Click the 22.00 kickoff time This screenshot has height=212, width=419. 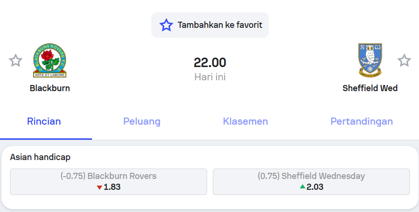coord(210,62)
